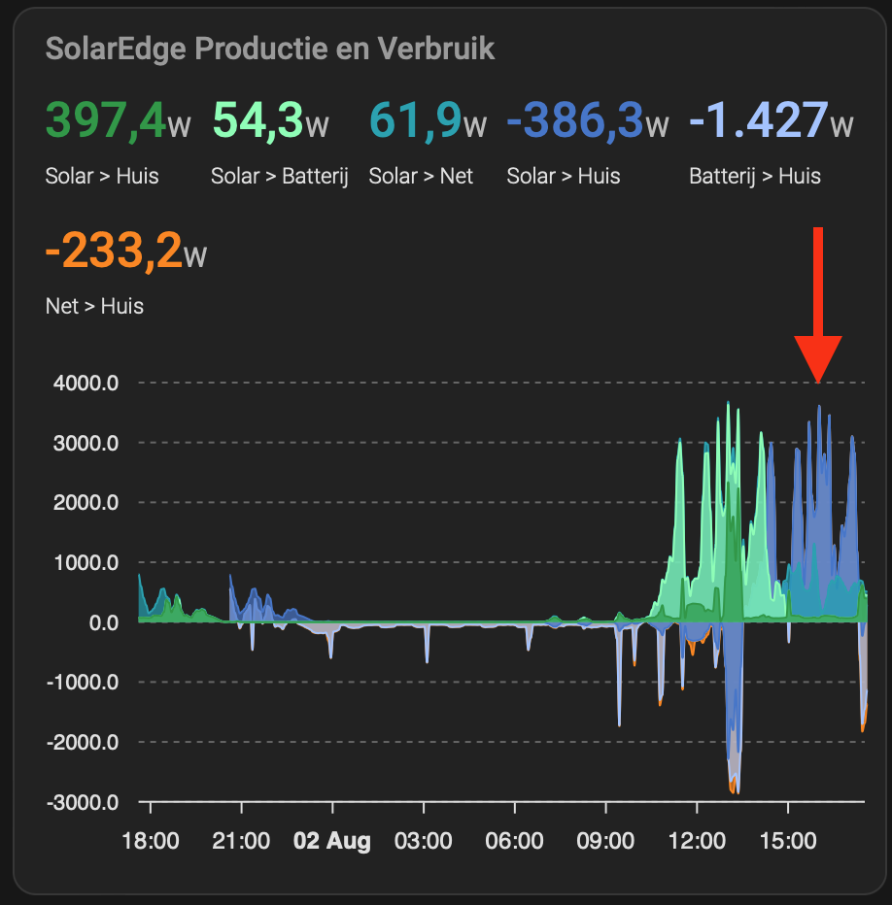Open the blue -386,3 W reading
This screenshot has width=892, height=905.
pos(588,120)
